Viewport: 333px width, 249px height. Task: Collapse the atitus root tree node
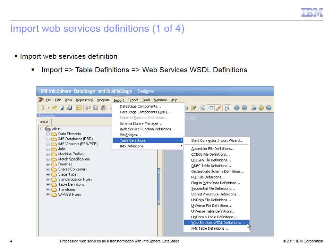point(42,129)
